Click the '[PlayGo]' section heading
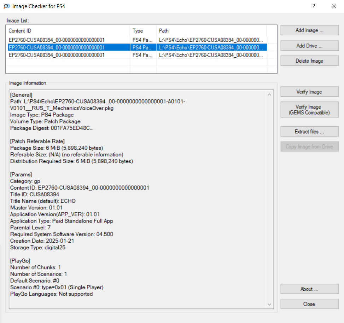 [20, 261]
